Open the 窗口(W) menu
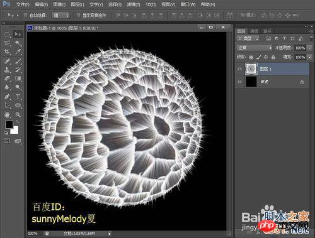 (188, 4)
